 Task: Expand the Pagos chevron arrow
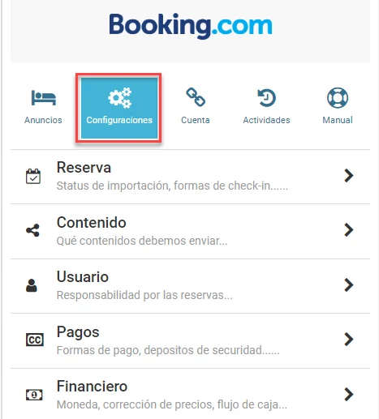pos(349,340)
